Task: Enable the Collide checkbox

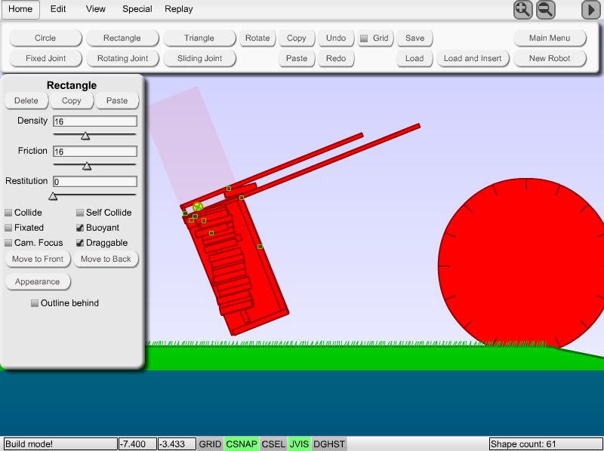Action: tap(8, 213)
